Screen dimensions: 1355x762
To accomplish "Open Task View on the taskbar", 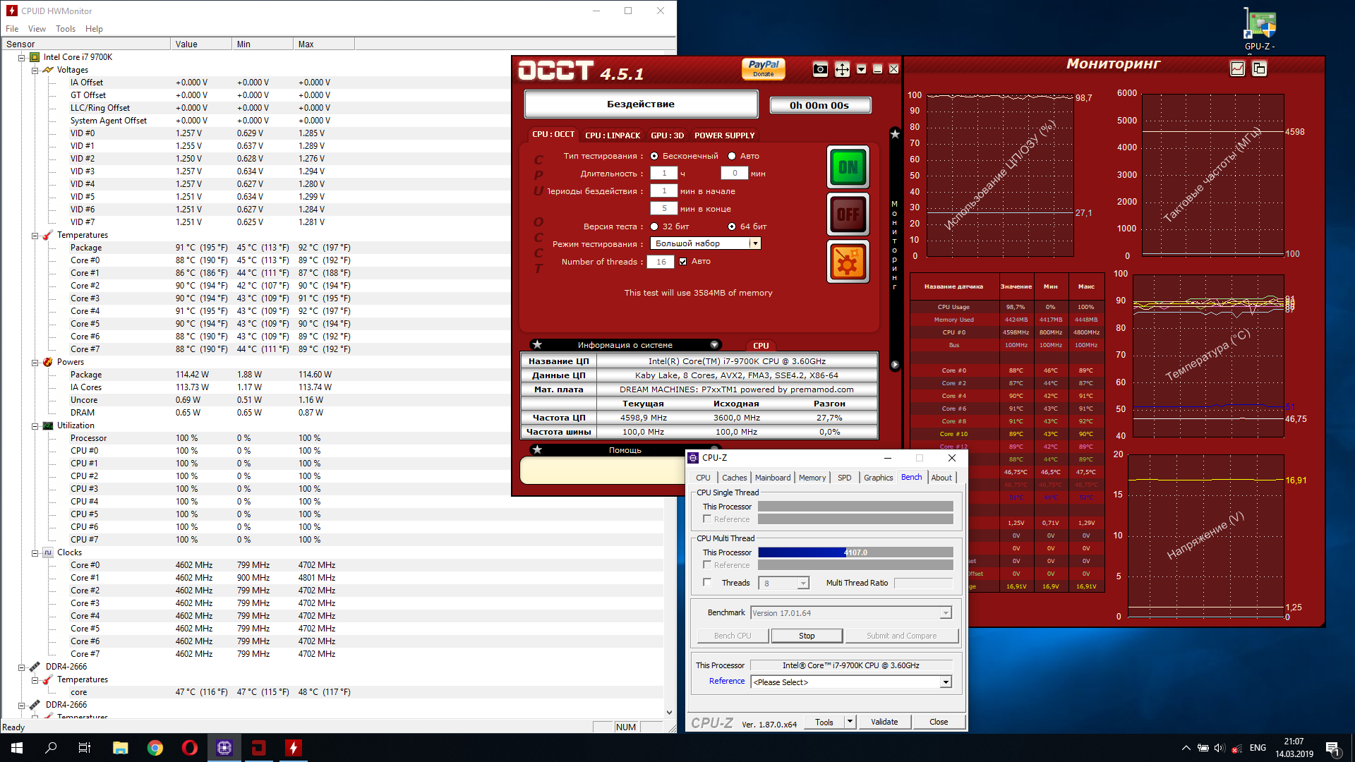I will coord(85,748).
